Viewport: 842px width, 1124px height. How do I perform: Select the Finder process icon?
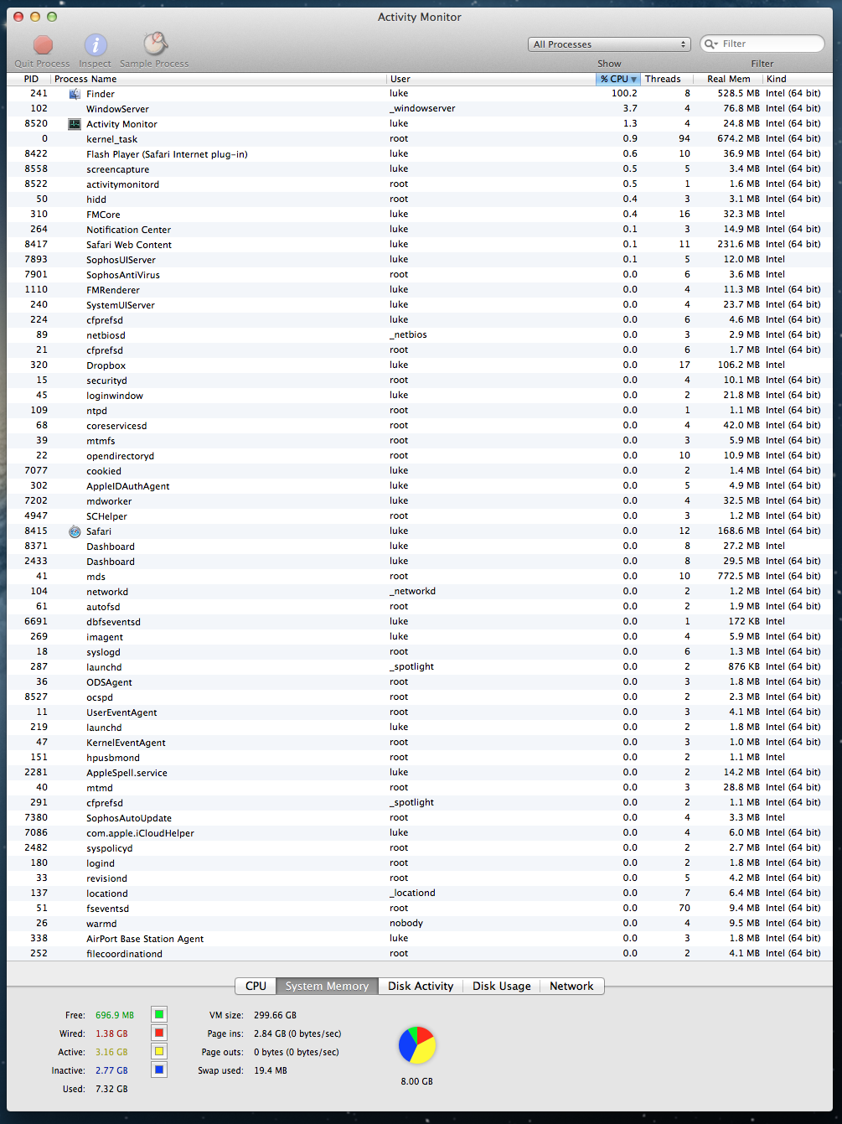pos(75,94)
